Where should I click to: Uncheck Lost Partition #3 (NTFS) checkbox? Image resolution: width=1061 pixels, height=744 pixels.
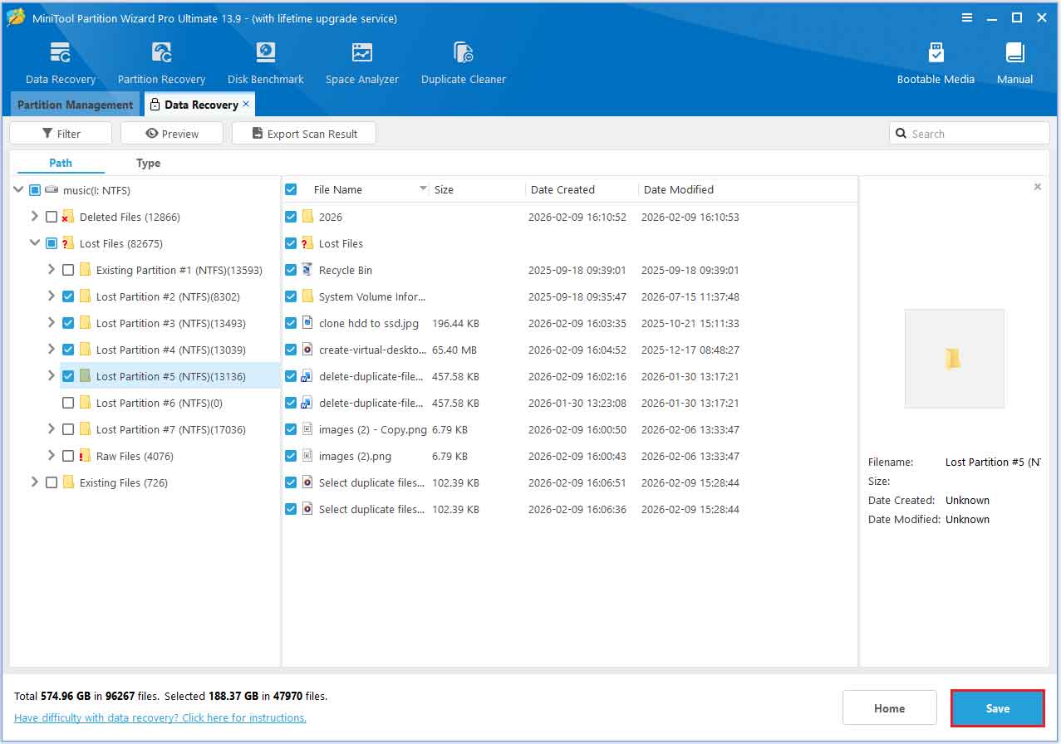pos(68,323)
